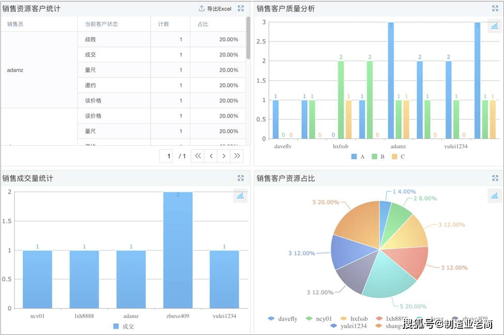Image resolution: width=504 pixels, height=335 pixels.
Task: Expand the 销售客户资源占比 panel to fullscreen
Action: [x=495, y=178]
